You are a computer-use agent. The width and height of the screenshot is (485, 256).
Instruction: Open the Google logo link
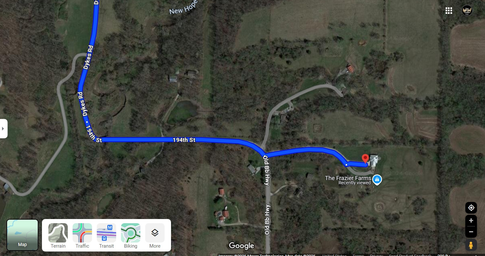241,246
